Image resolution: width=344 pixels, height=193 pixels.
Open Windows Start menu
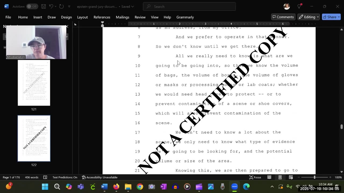pos(45,187)
